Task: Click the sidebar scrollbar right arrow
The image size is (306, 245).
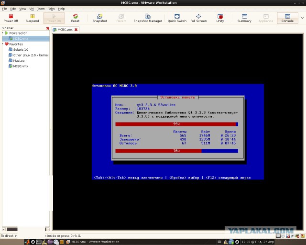Action: point(47,229)
